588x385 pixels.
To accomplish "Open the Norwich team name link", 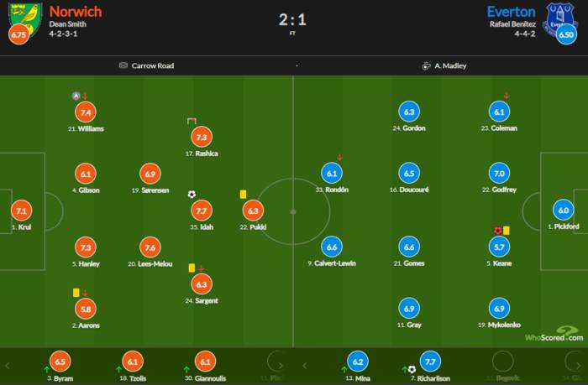I will pyautogui.click(x=76, y=12).
